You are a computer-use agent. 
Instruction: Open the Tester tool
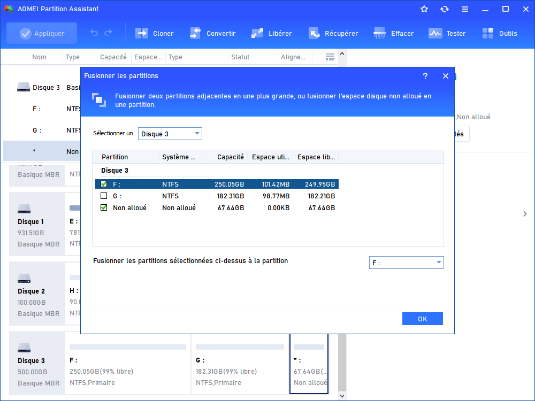click(x=447, y=33)
